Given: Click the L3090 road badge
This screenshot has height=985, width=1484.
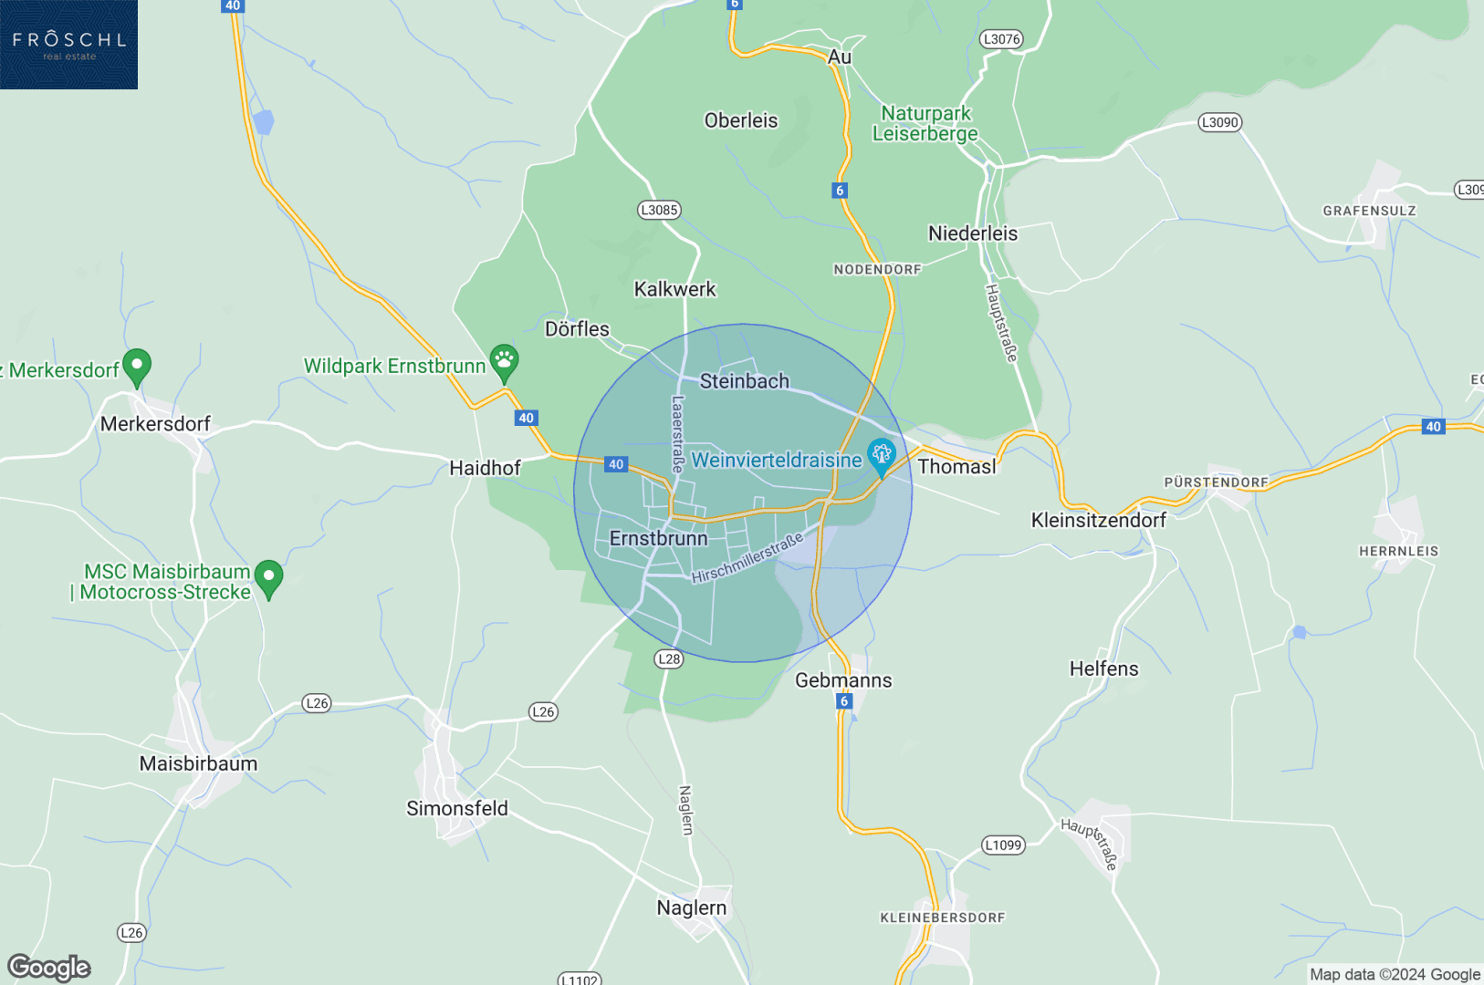Looking at the screenshot, I should tap(1220, 122).
